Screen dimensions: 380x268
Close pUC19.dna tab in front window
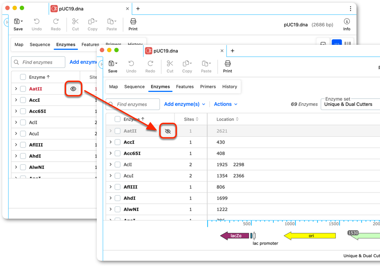click(222, 51)
